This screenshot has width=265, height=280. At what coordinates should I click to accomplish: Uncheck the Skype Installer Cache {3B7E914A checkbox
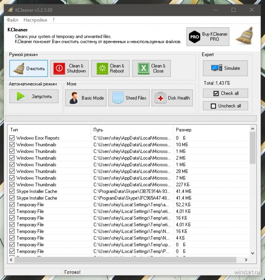[x=12, y=191]
